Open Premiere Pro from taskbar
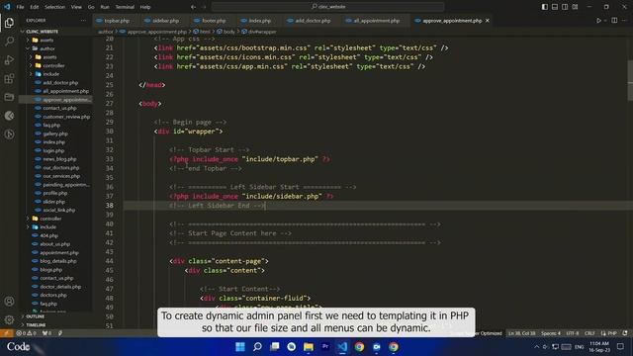The width and height of the screenshot is (633, 356). (325, 347)
